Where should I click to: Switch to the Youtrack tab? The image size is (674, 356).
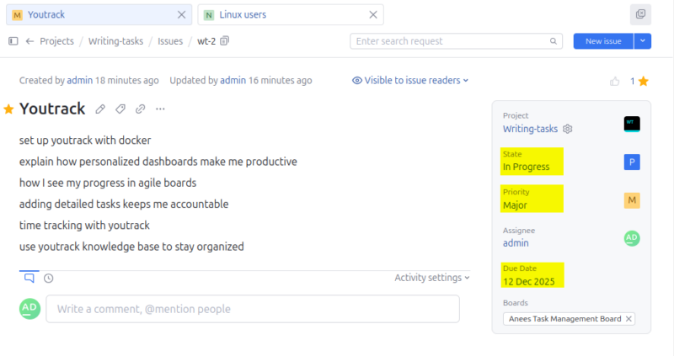(x=99, y=14)
